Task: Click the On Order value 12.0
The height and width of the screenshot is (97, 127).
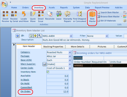Action: pyautogui.click(x=57, y=92)
